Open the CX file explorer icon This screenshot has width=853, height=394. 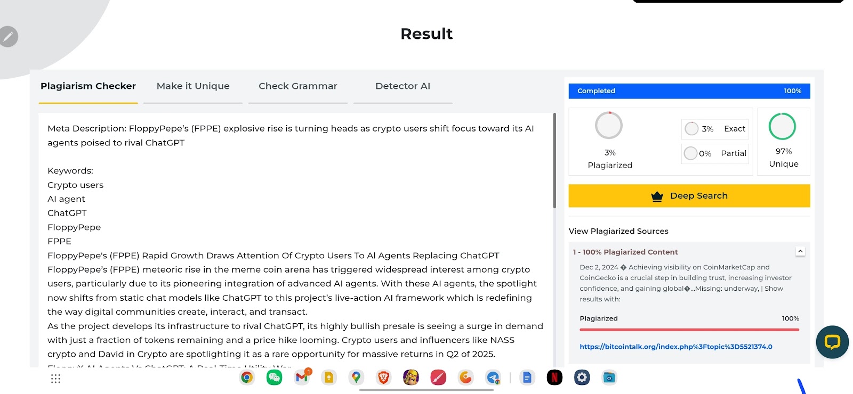609,377
